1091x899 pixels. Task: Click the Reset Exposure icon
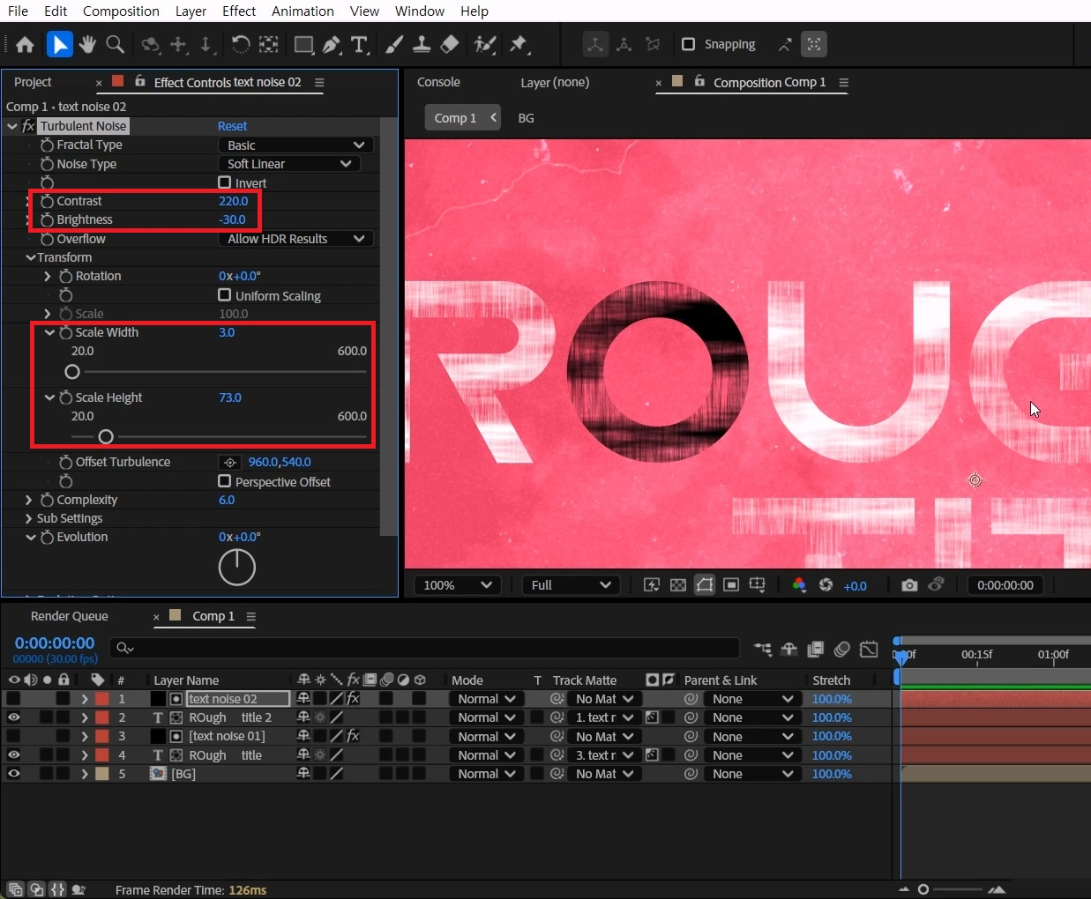(x=826, y=585)
